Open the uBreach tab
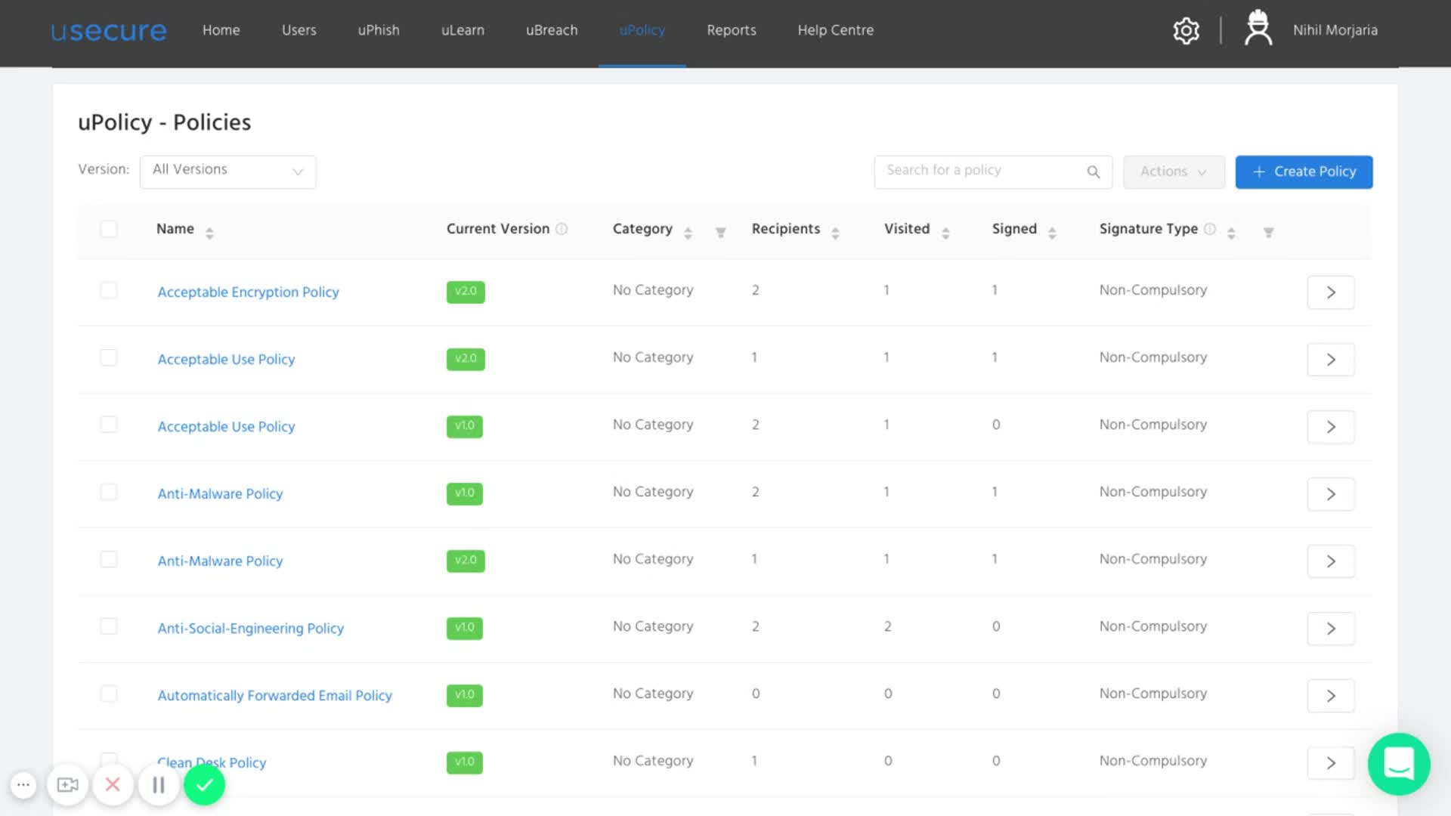The image size is (1451, 816). [552, 30]
